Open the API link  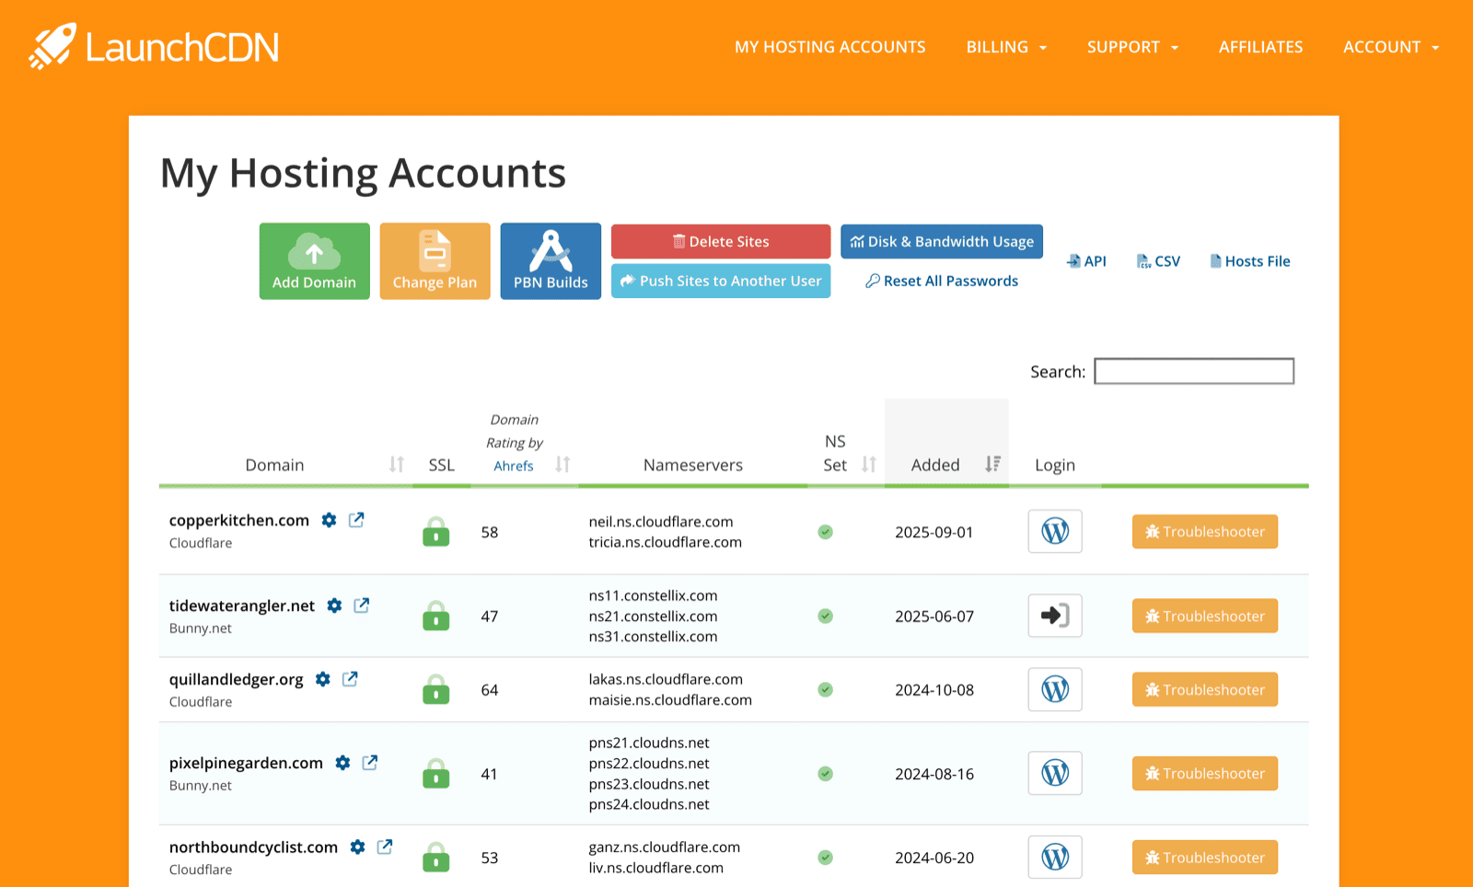click(1086, 261)
